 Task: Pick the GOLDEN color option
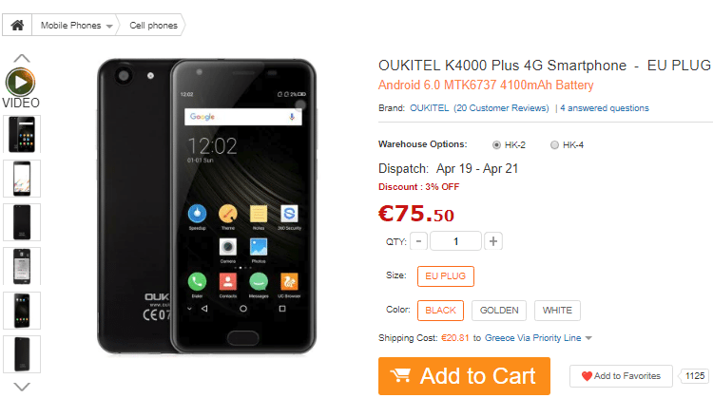pos(499,311)
